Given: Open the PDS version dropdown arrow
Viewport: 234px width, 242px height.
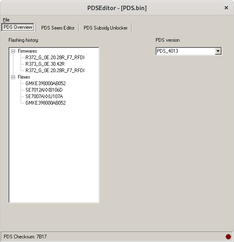Looking at the screenshot, I should tap(218, 51).
